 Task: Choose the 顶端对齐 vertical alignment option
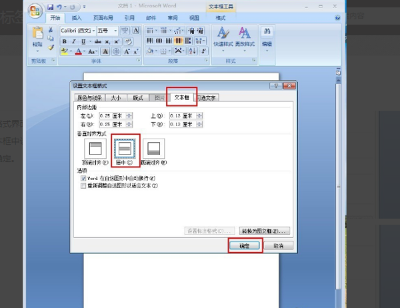95,149
